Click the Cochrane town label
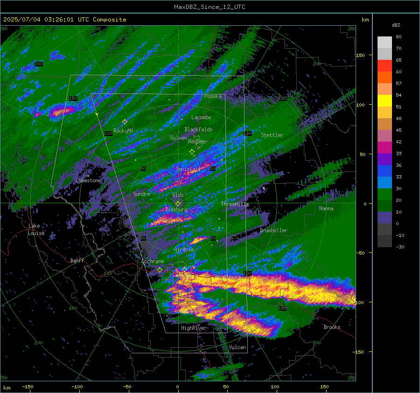Viewport: 420px width, 393px height. [x=153, y=261]
